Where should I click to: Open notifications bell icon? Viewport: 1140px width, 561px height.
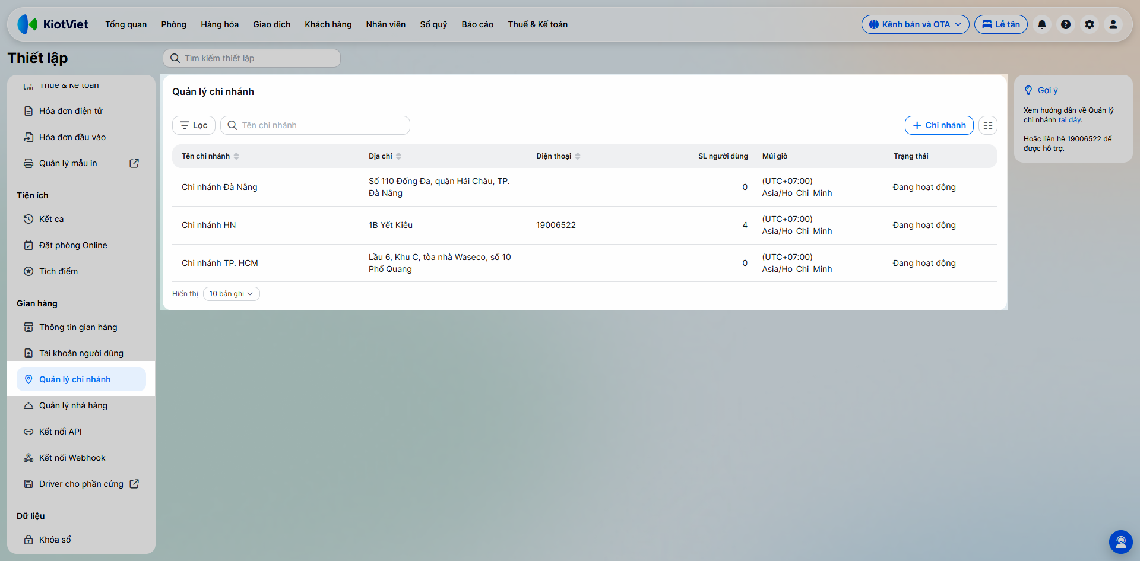(1042, 24)
